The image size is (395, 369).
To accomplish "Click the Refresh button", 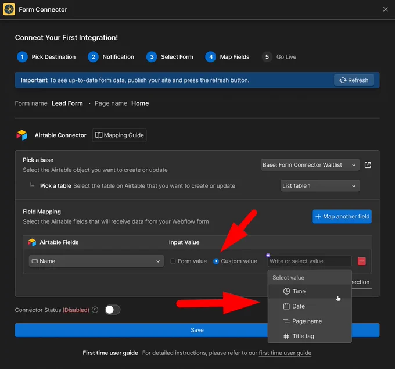I will pyautogui.click(x=354, y=80).
